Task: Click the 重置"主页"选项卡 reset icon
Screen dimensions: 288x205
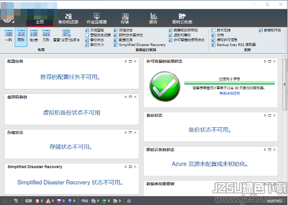Action: [x=66, y=36]
